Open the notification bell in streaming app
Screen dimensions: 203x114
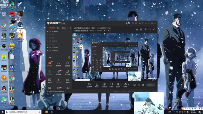(x=149, y=29)
